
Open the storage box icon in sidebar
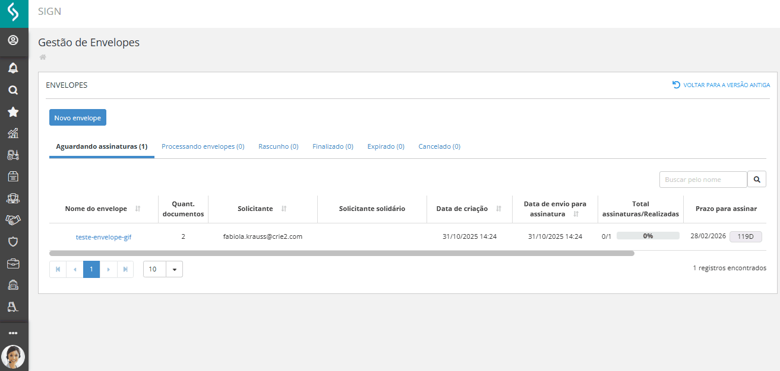click(13, 176)
